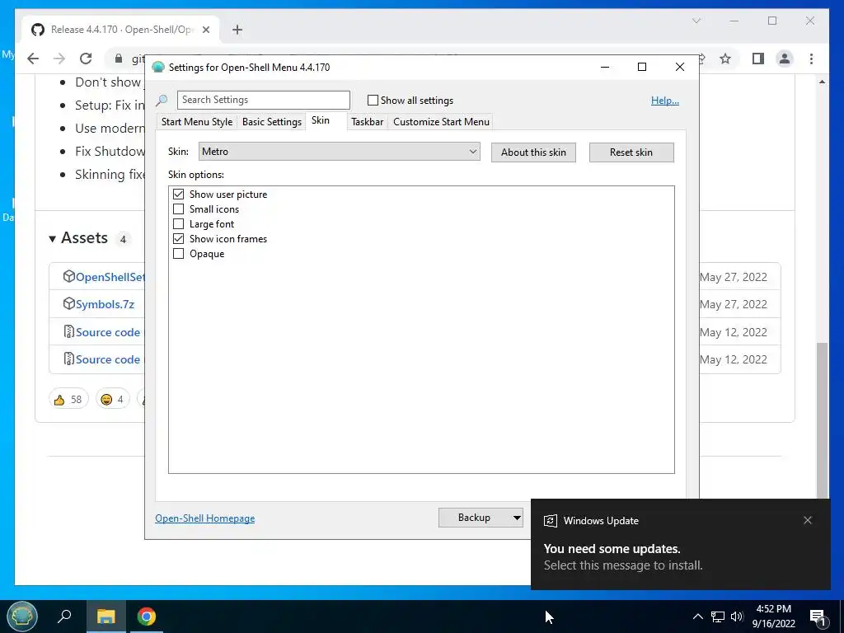The image size is (844, 633).
Task: Enable Opaque skin option
Action: [178, 254]
